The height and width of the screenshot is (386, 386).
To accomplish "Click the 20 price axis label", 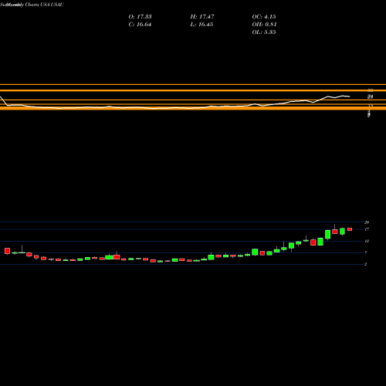I will click(x=367, y=222).
